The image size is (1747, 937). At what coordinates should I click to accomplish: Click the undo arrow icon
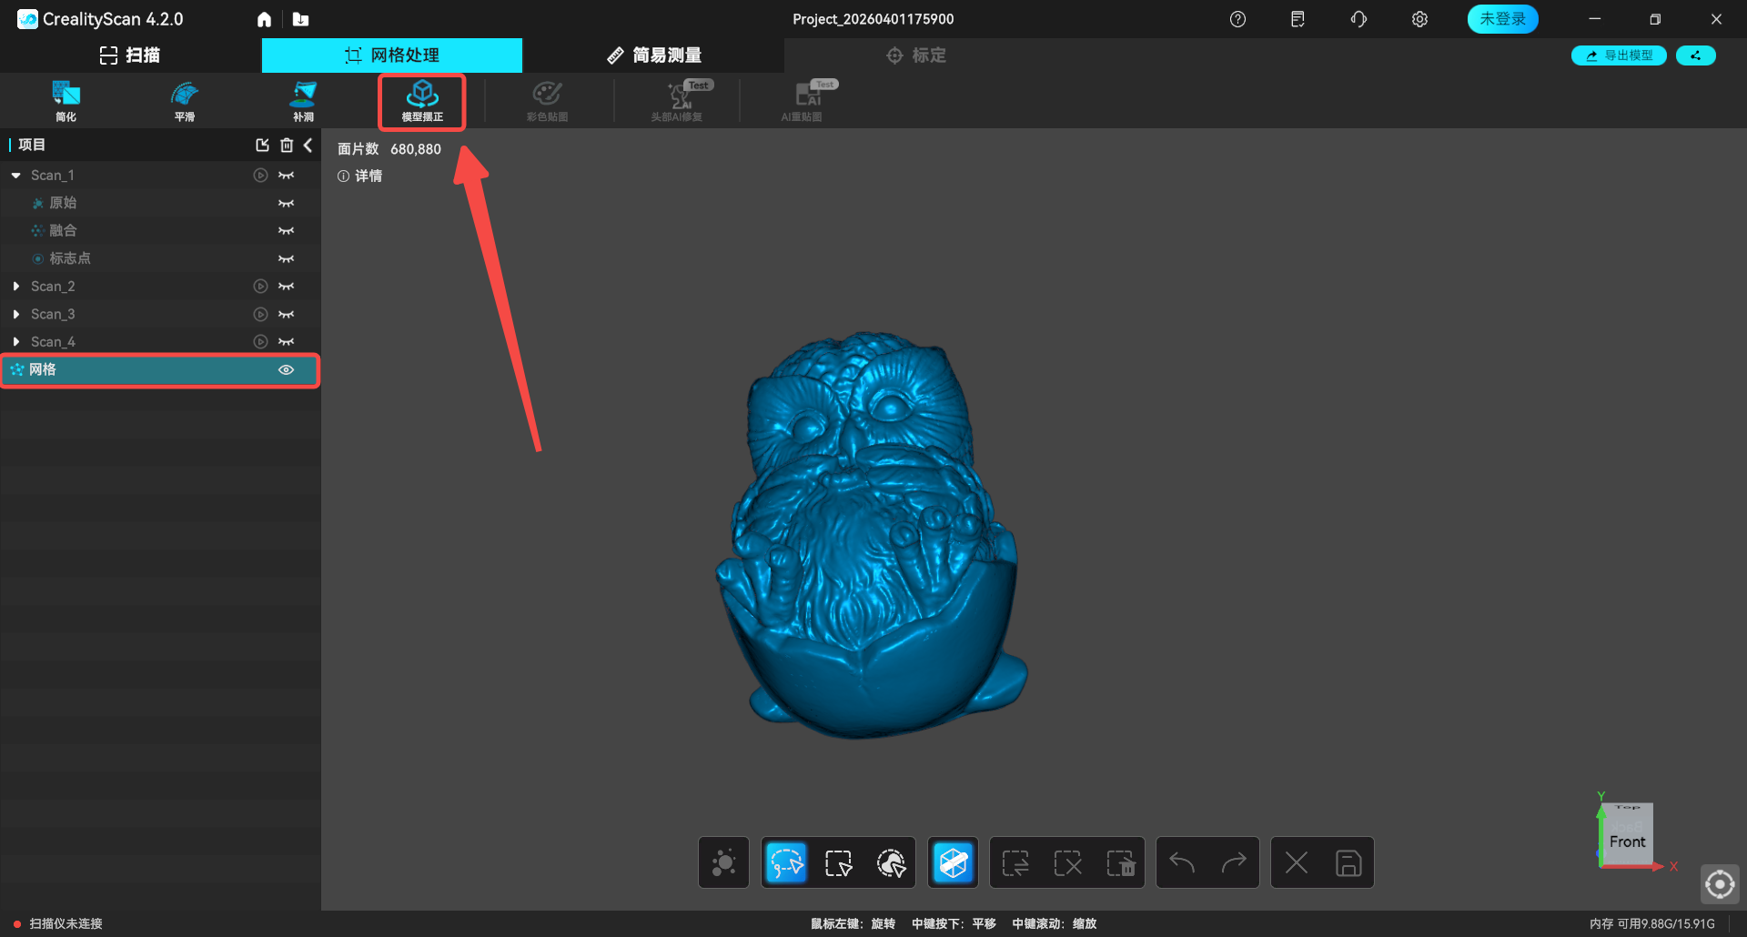click(x=1182, y=862)
